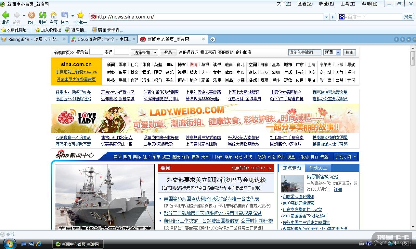Close the 5566精彩网址大全 tab
Viewport: 416px width, 249px height.
click(134, 39)
